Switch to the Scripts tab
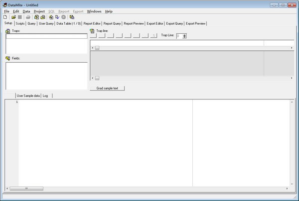 [x=20, y=23]
